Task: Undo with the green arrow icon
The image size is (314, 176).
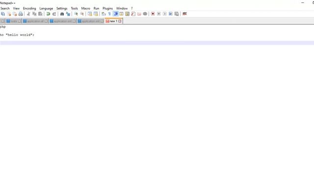Action: pyautogui.click(x=48, y=14)
